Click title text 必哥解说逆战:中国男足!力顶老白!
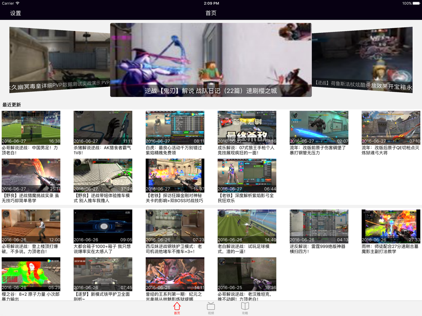 [x=30, y=150]
